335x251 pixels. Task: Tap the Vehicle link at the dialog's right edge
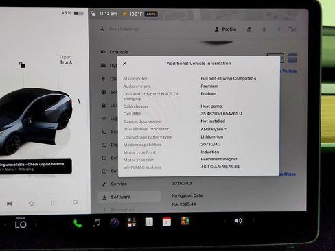pos(288,71)
